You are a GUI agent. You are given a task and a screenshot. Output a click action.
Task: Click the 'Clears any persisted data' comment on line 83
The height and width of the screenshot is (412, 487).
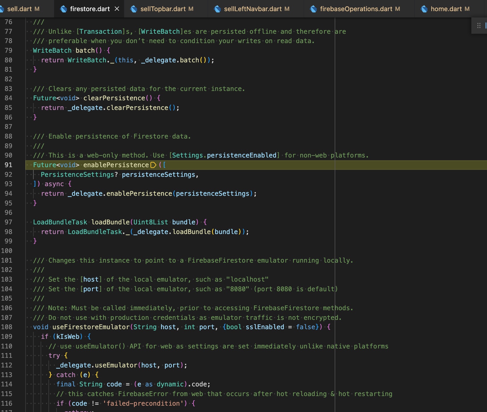click(x=139, y=89)
